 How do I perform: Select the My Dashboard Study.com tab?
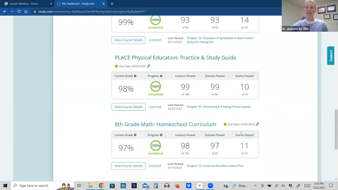[x=78, y=4]
